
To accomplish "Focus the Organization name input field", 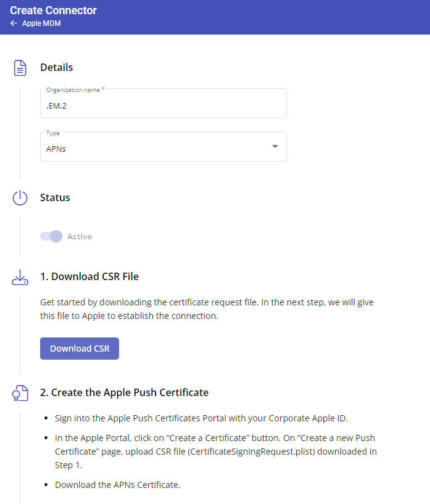I will tap(163, 104).
